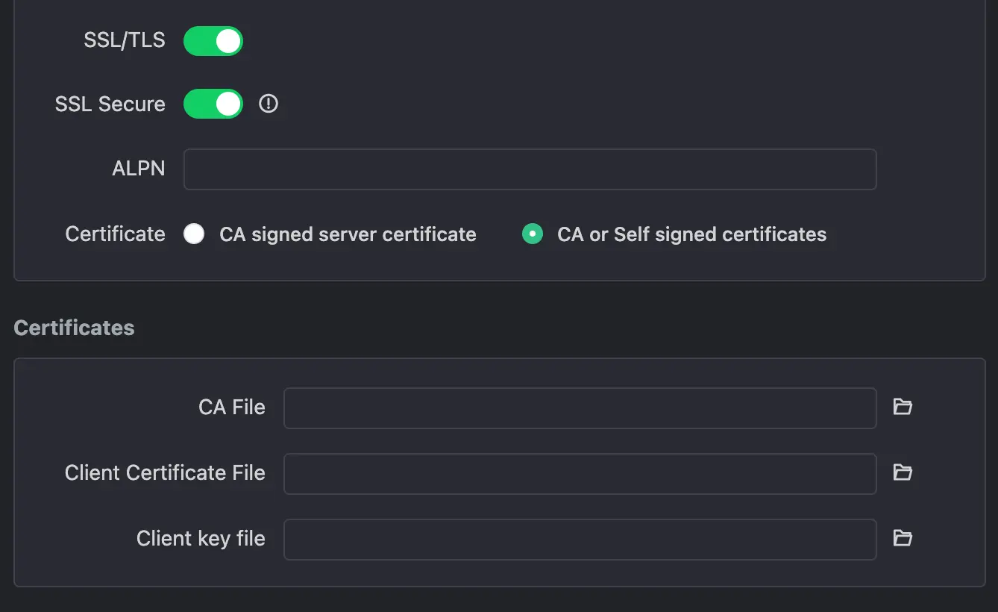
Task: Switch Certificate mode to CA signed server certificate
Action: click(193, 234)
